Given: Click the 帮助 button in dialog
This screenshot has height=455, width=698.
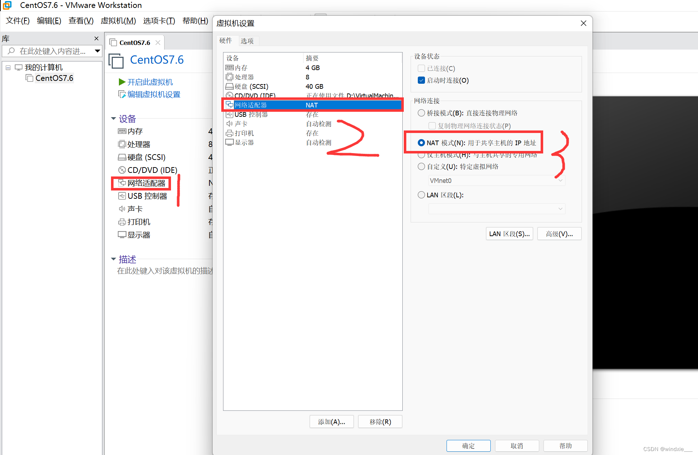Looking at the screenshot, I should [x=565, y=446].
